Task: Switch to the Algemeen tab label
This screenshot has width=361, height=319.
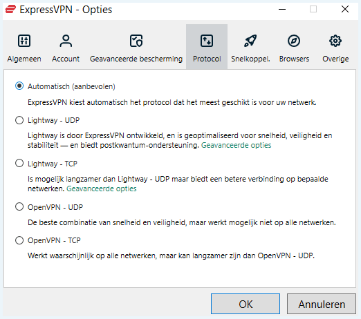Action: click(x=24, y=59)
